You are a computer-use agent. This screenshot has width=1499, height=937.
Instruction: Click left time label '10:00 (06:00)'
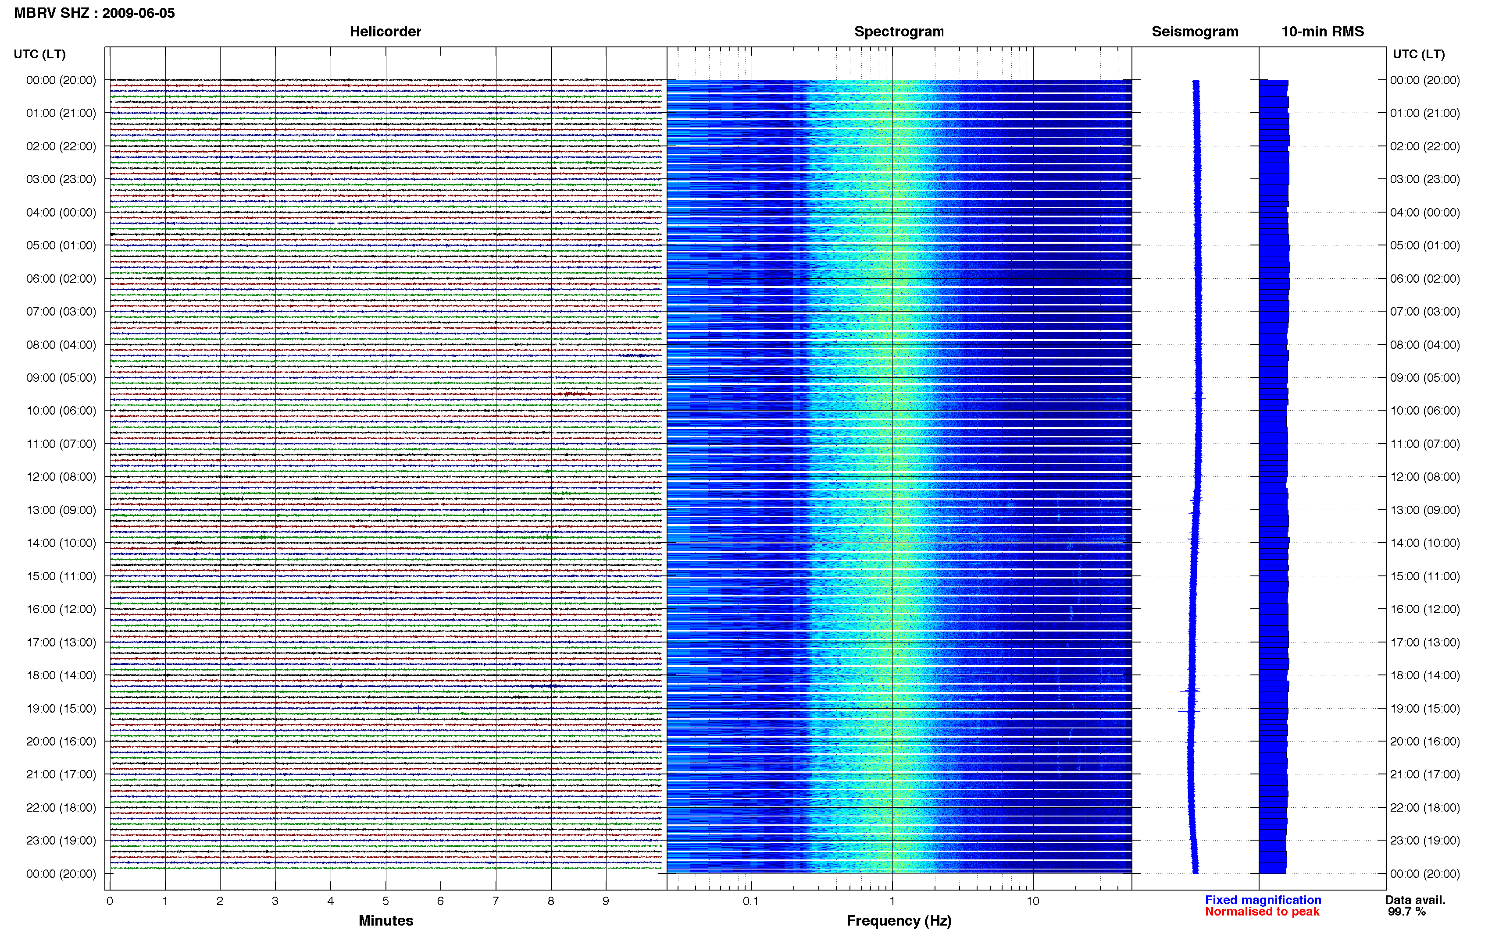click(x=61, y=410)
